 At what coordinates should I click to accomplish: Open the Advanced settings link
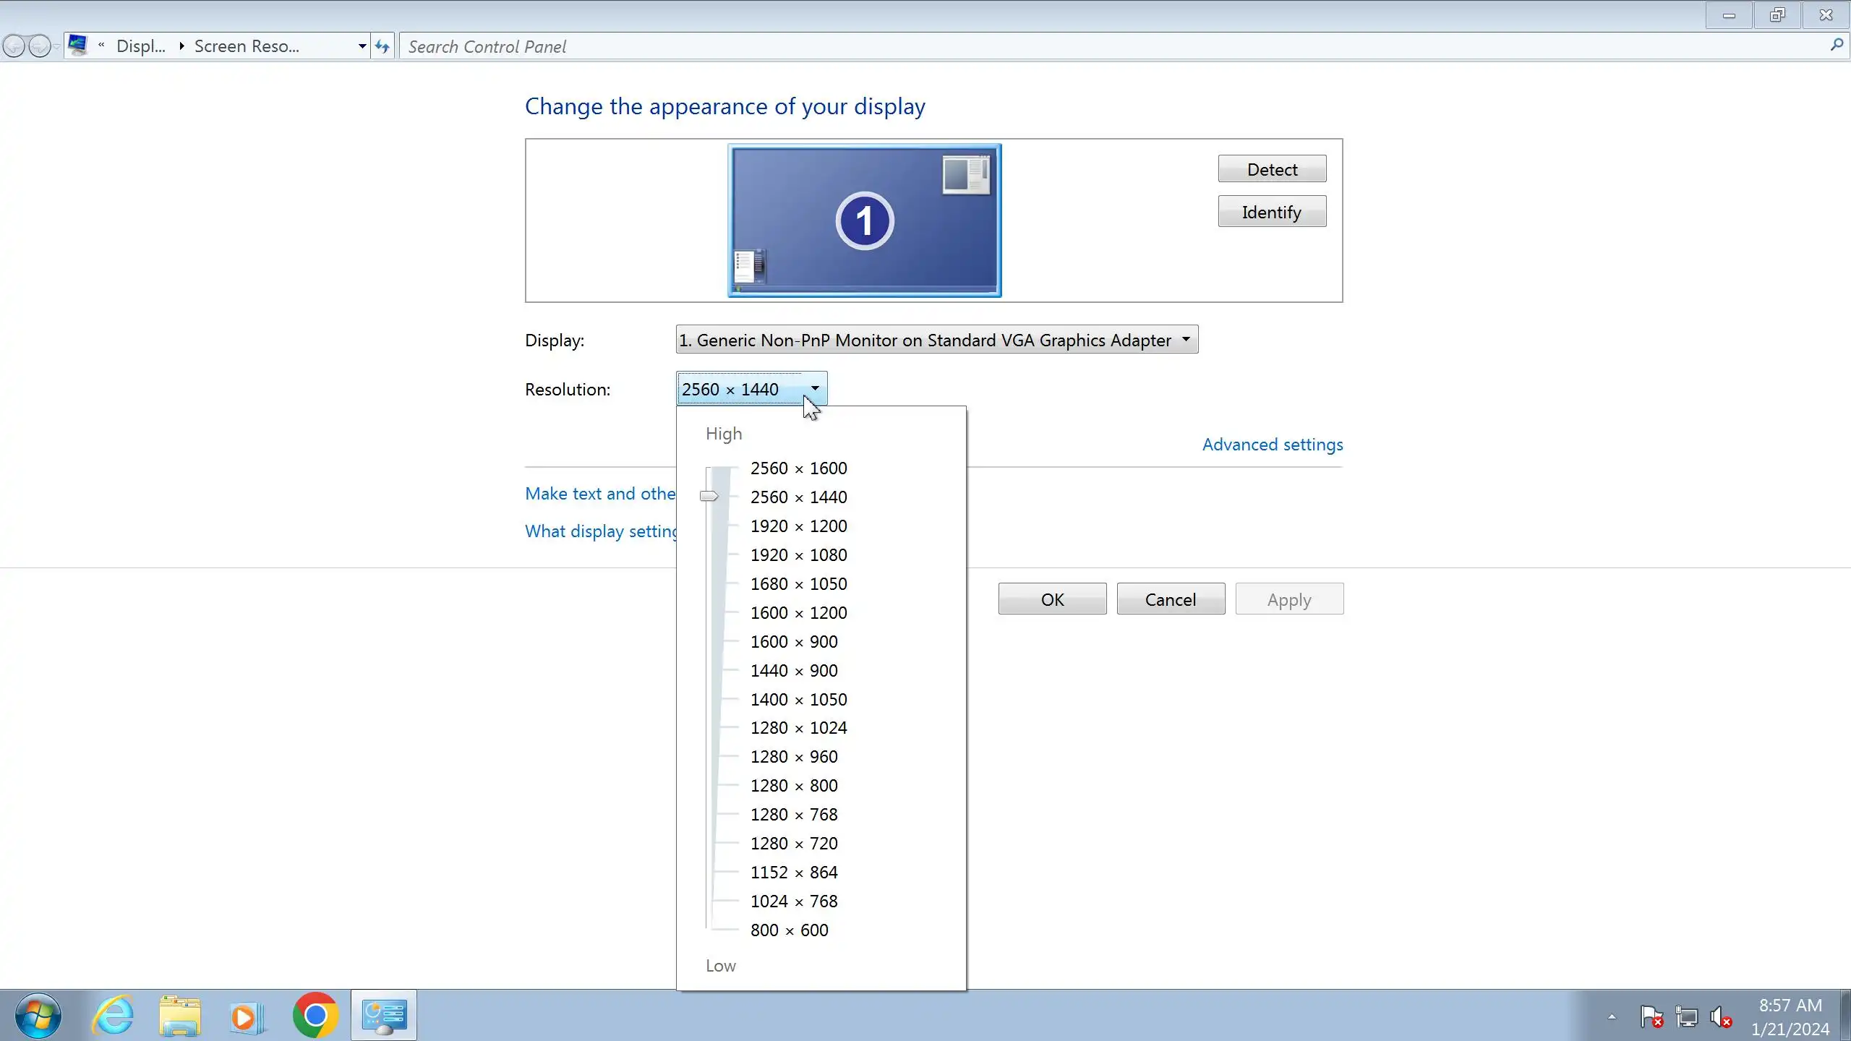[x=1272, y=445]
